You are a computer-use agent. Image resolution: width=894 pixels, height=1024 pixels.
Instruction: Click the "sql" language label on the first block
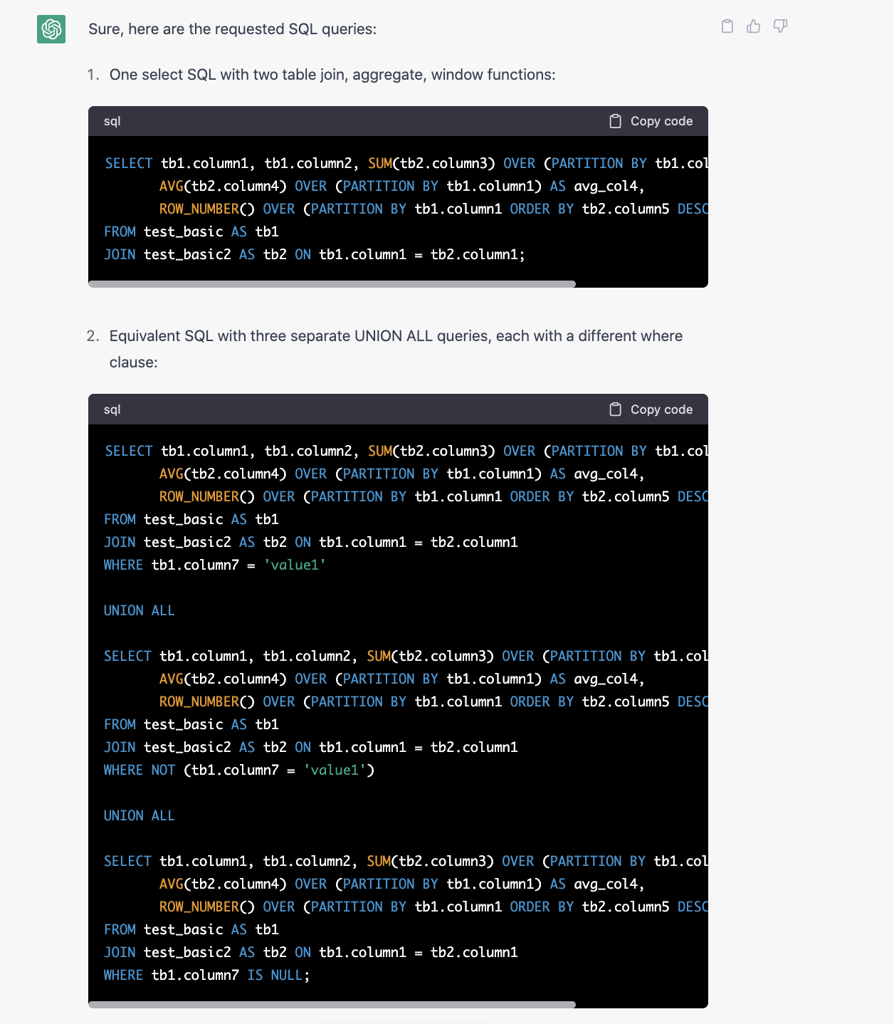[x=112, y=121]
